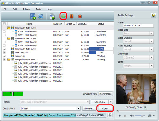Uncheck Women In Art0-2.avi checkbox
Screen dimensions: 159x121
point(4,49)
